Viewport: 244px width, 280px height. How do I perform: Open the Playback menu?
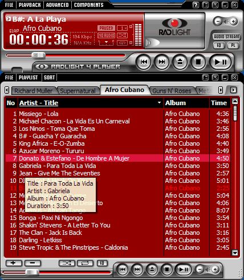30,5
